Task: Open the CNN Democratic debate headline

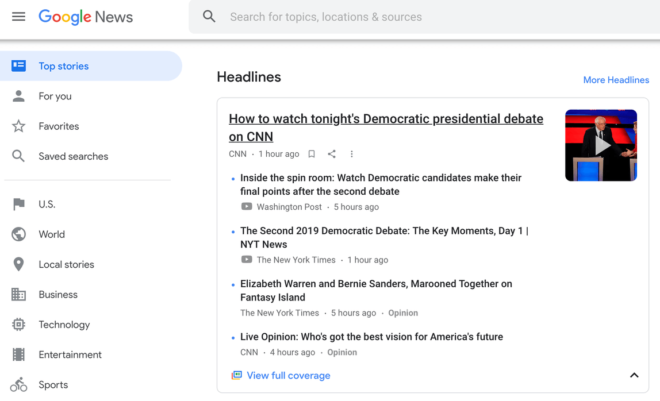Action: point(386,128)
